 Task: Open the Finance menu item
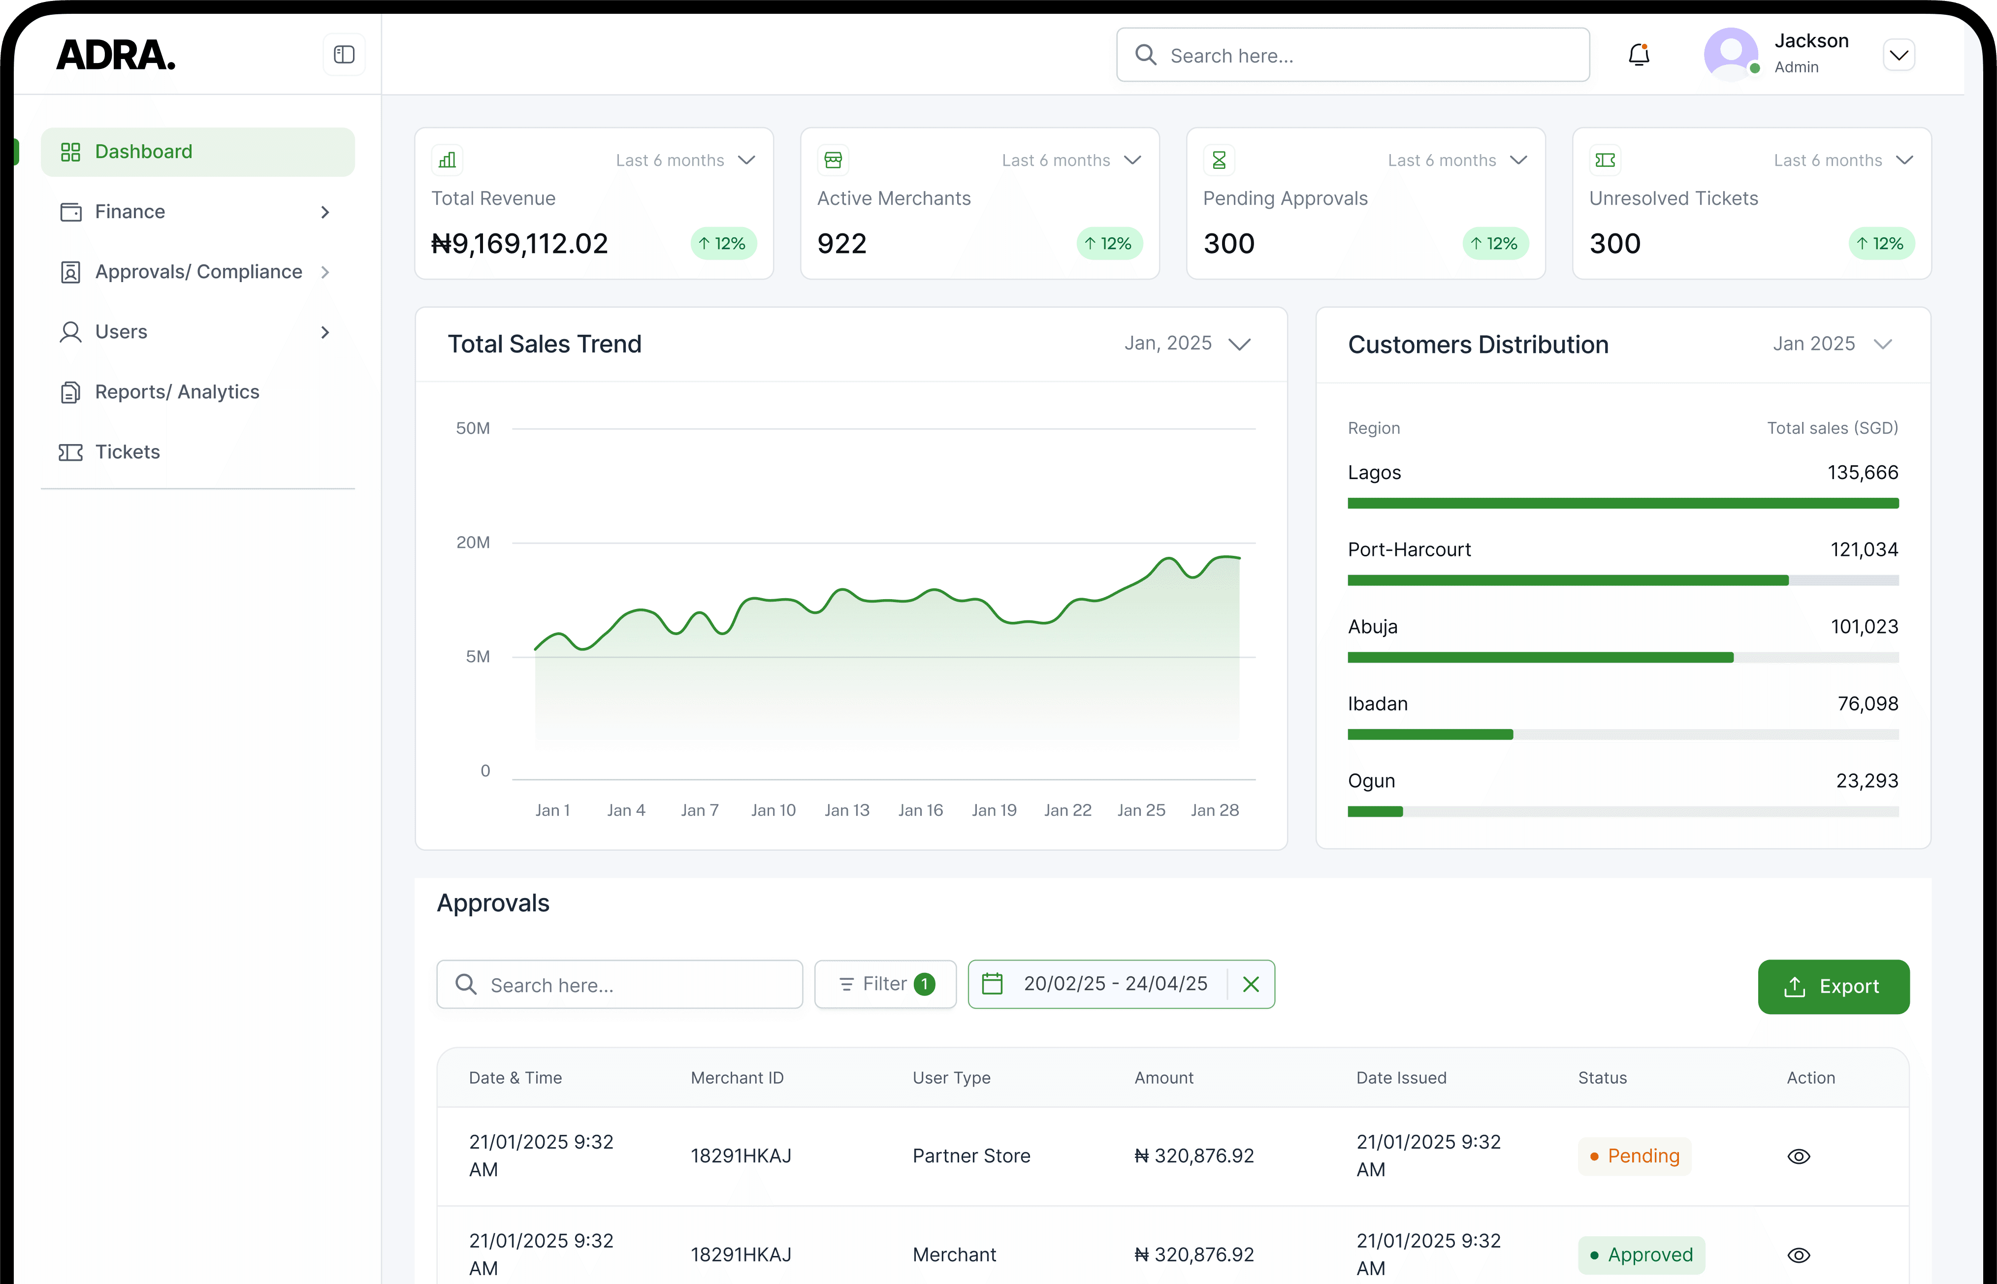click(197, 212)
